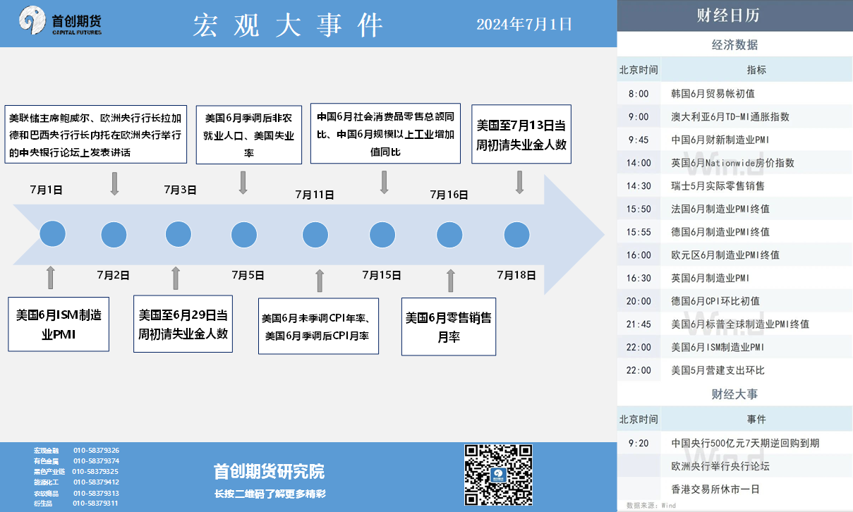The height and width of the screenshot is (512, 853).
Task: Select row 韩国6月贸易帐初值
Action: pos(735,93)
